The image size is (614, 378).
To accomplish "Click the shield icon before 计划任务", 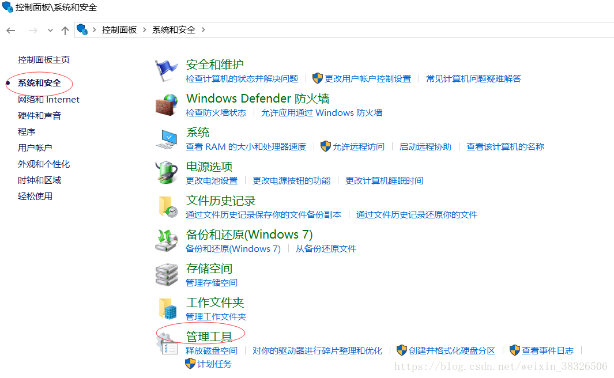I will pos(190,364).
